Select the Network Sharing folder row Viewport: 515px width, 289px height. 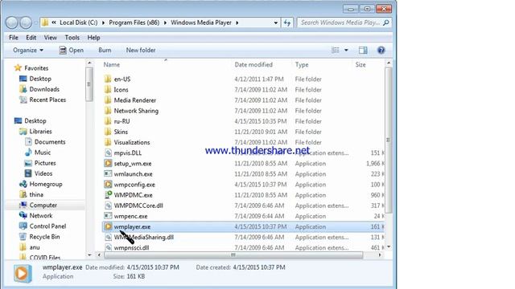tap(243, 111)
